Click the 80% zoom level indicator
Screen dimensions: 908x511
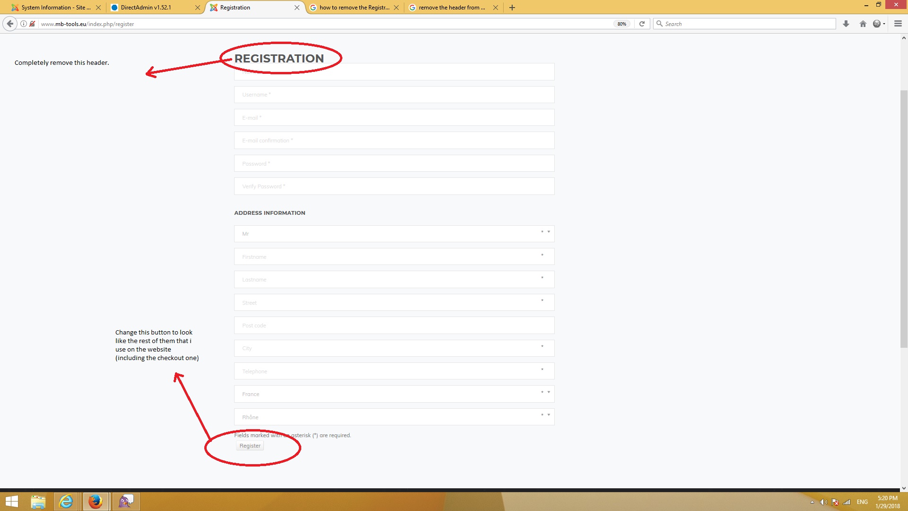click(x=621, y=24)
